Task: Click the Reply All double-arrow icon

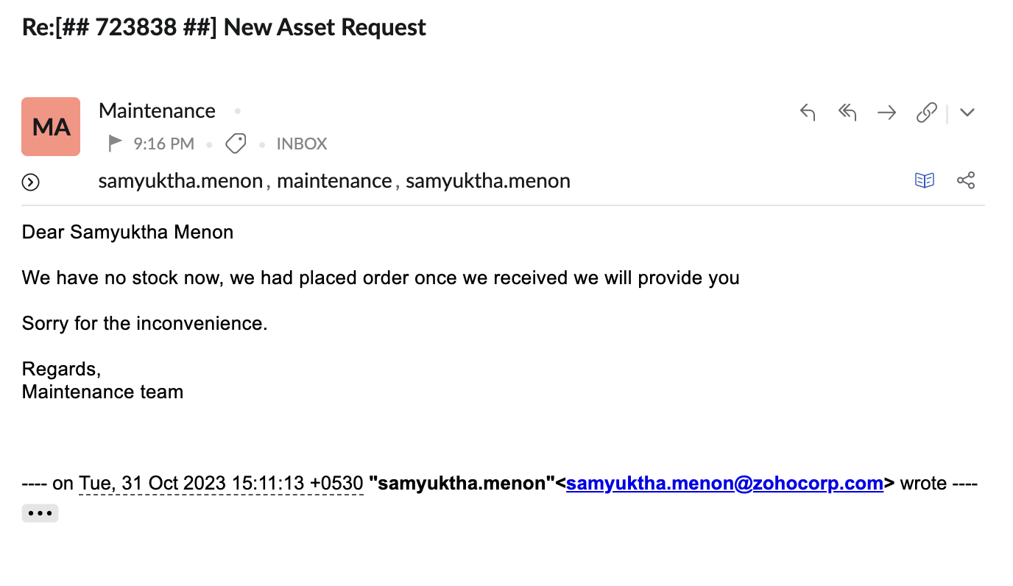Action: [x=847, y=113]
